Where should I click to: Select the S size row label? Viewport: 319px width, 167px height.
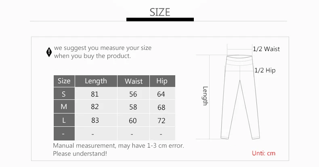point(64,93)
